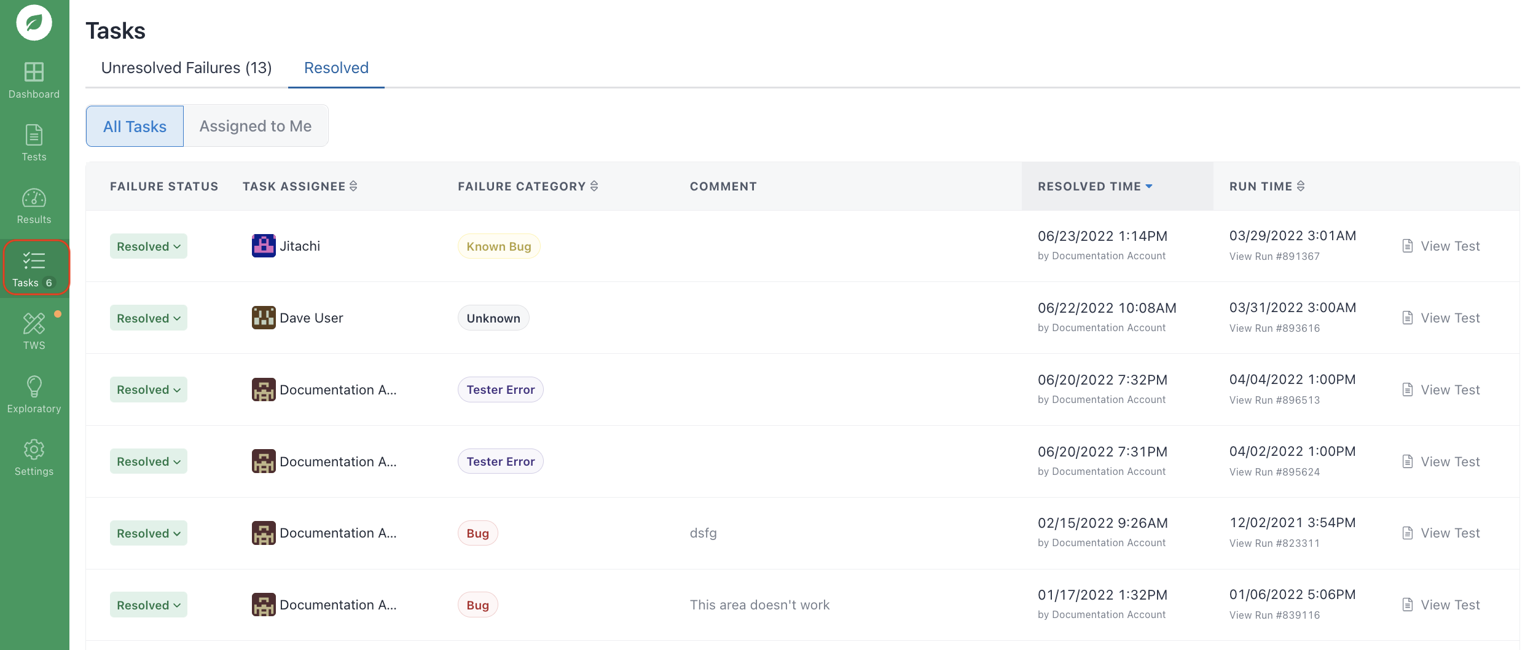Select the Tasks sidebar icon

pyautogui.click(x=34, y=260)
